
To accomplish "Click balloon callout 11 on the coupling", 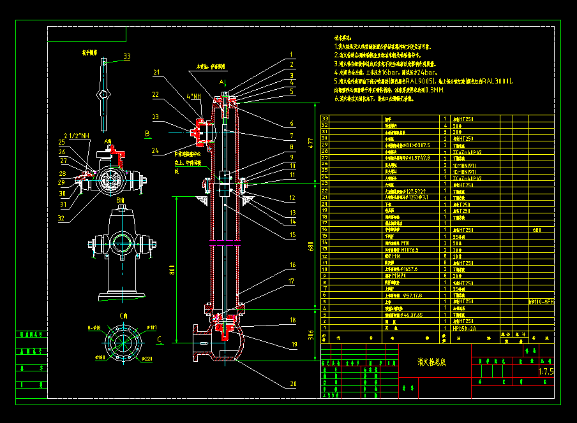I will pos(292,175).
